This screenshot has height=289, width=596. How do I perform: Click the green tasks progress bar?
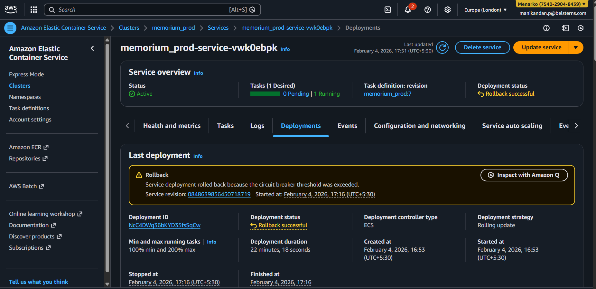(x=265, y=94)
